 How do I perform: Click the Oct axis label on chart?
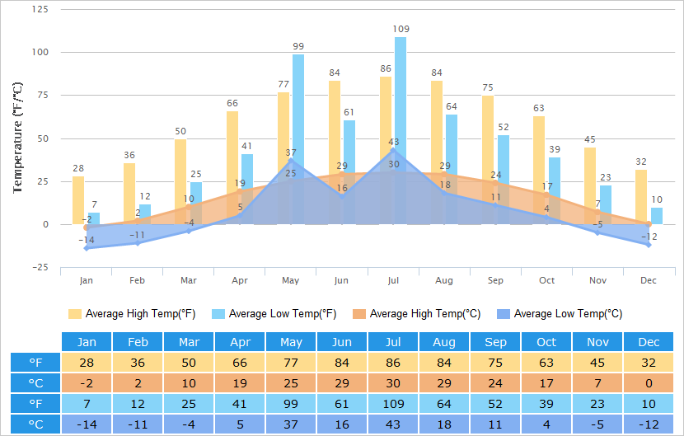[x=546, y=280]
